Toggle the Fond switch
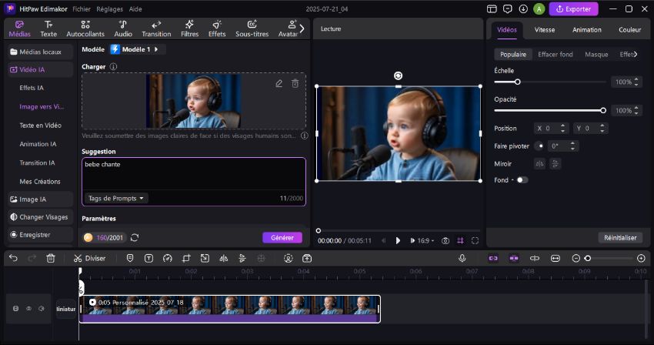Screen dimensions: 654x345 pos(522,180)
